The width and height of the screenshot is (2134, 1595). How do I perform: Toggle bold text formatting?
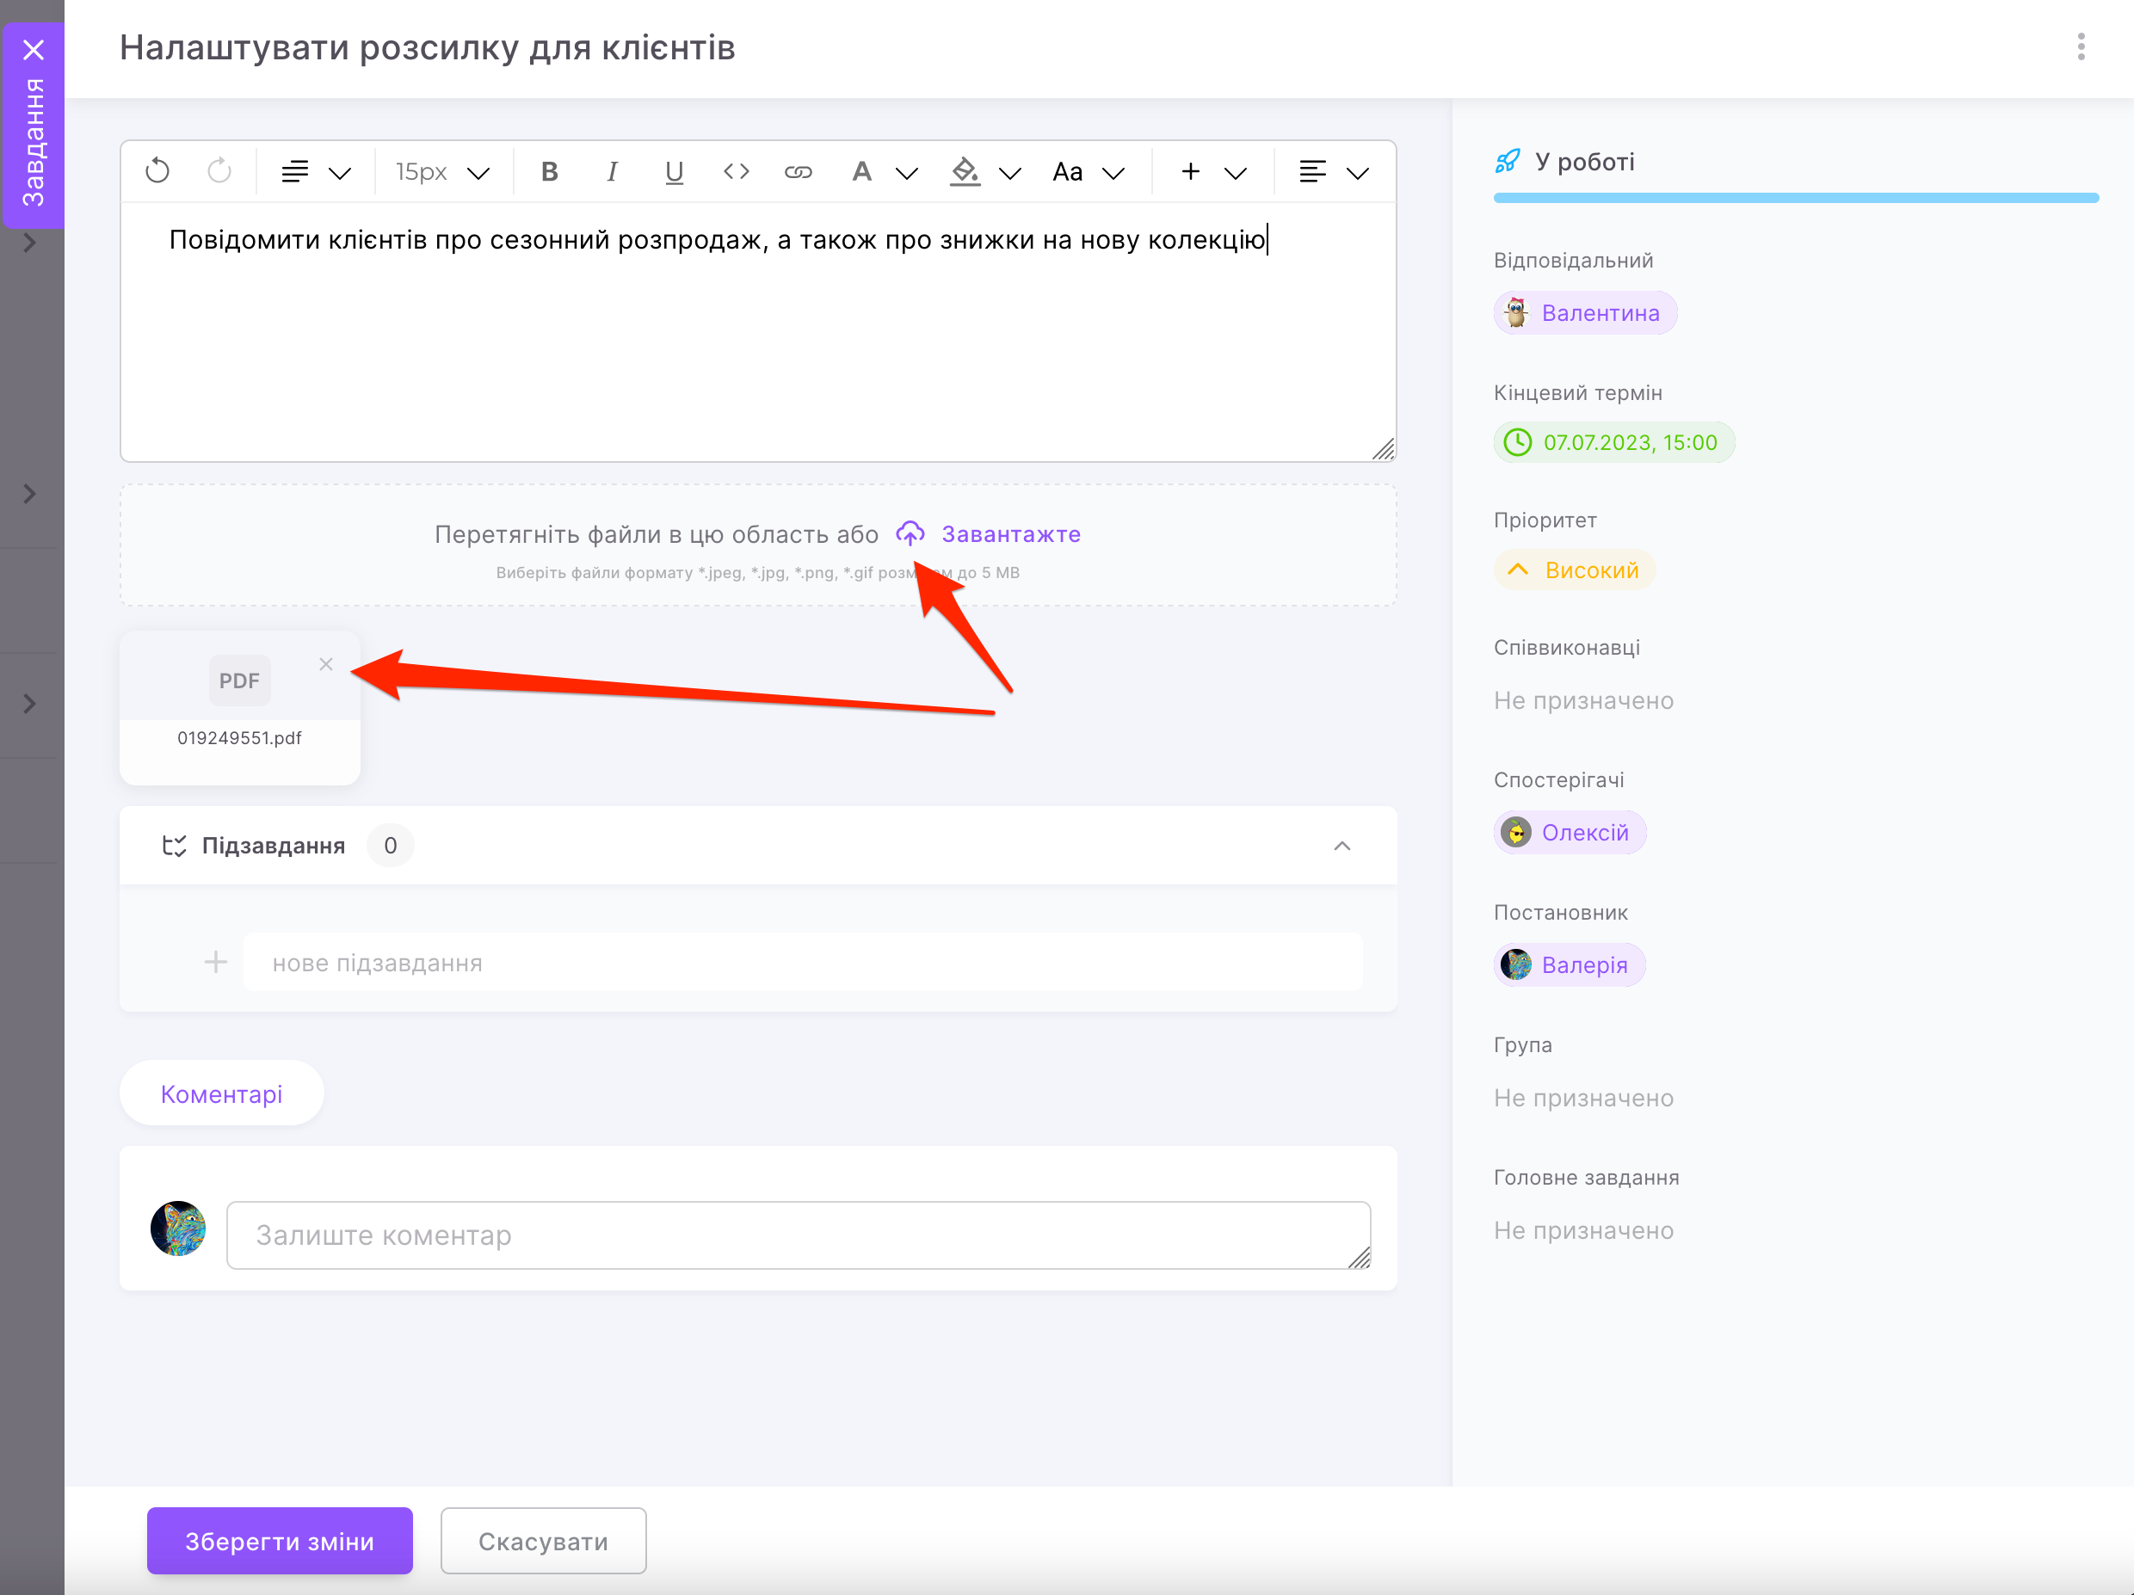549,172
